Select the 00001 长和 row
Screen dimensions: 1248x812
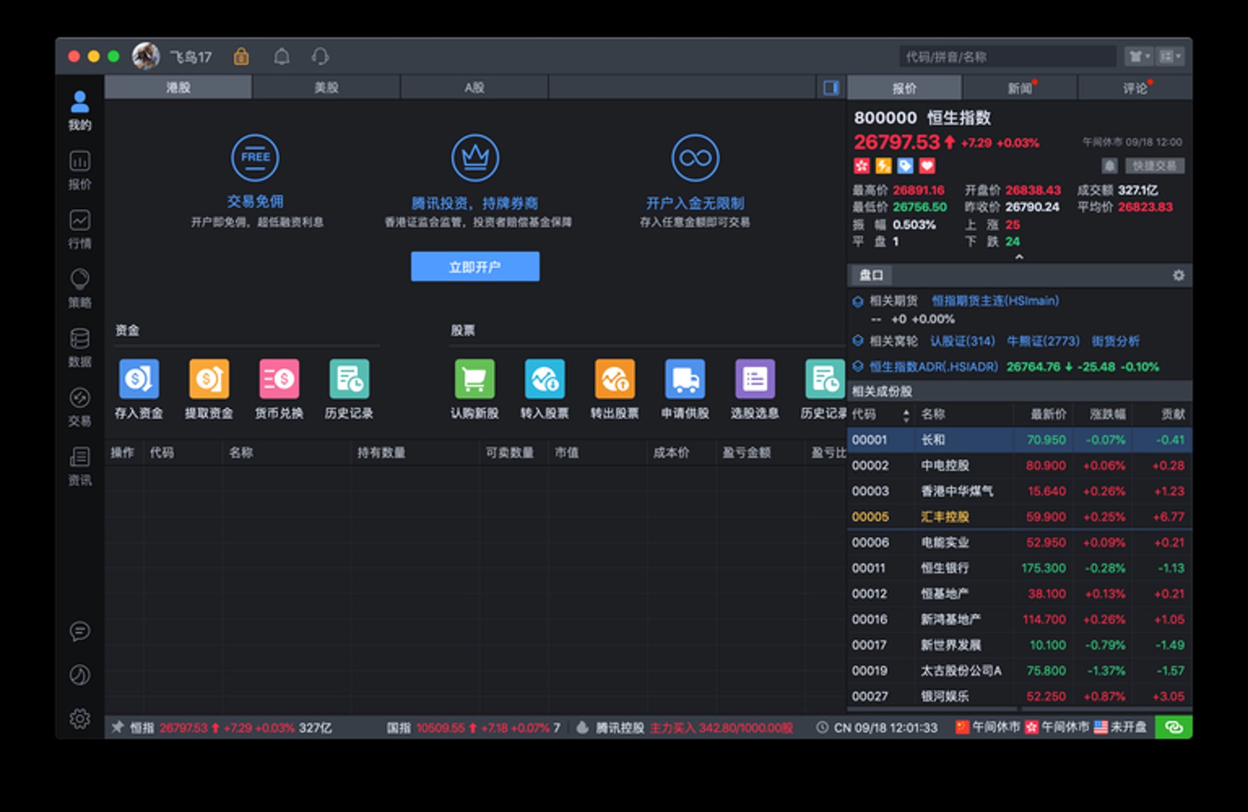(1019, 440)
